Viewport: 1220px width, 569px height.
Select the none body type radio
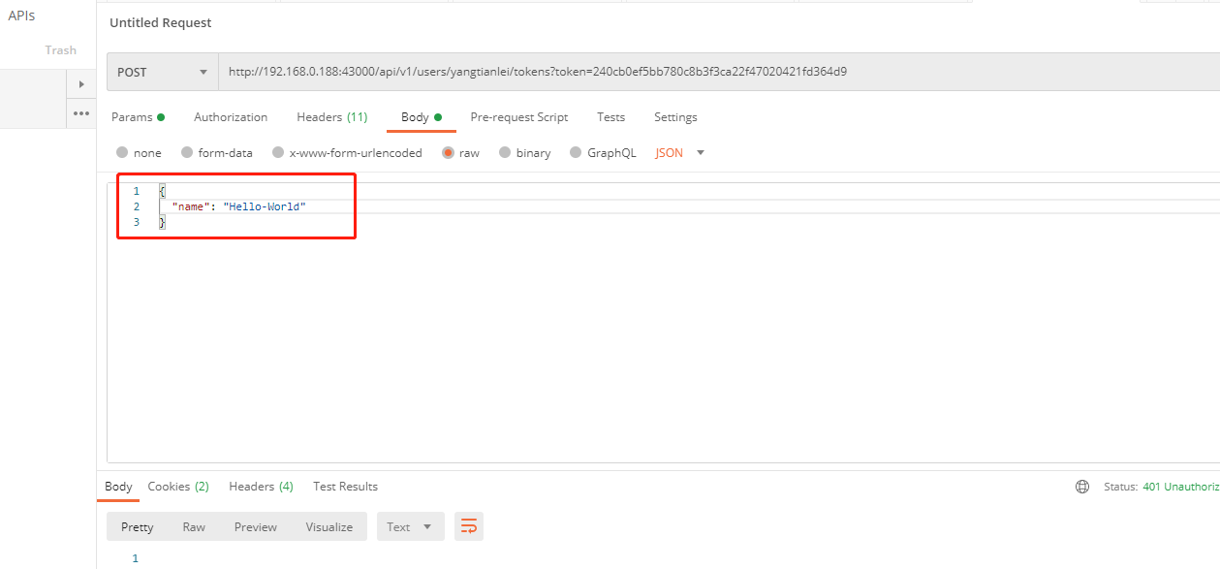[x=122, y=152]
